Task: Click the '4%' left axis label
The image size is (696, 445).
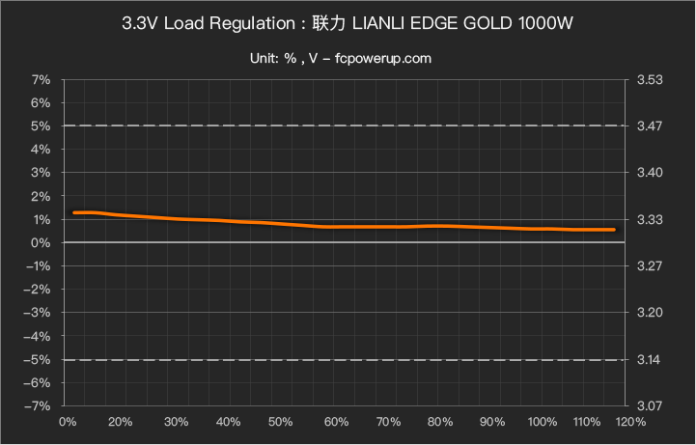Action: (x=41, y=149)
